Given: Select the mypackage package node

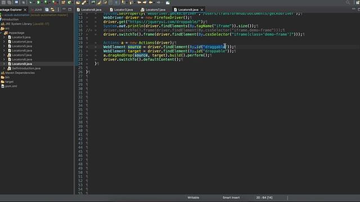Looking at the screenshot, I should click(16, 33).
